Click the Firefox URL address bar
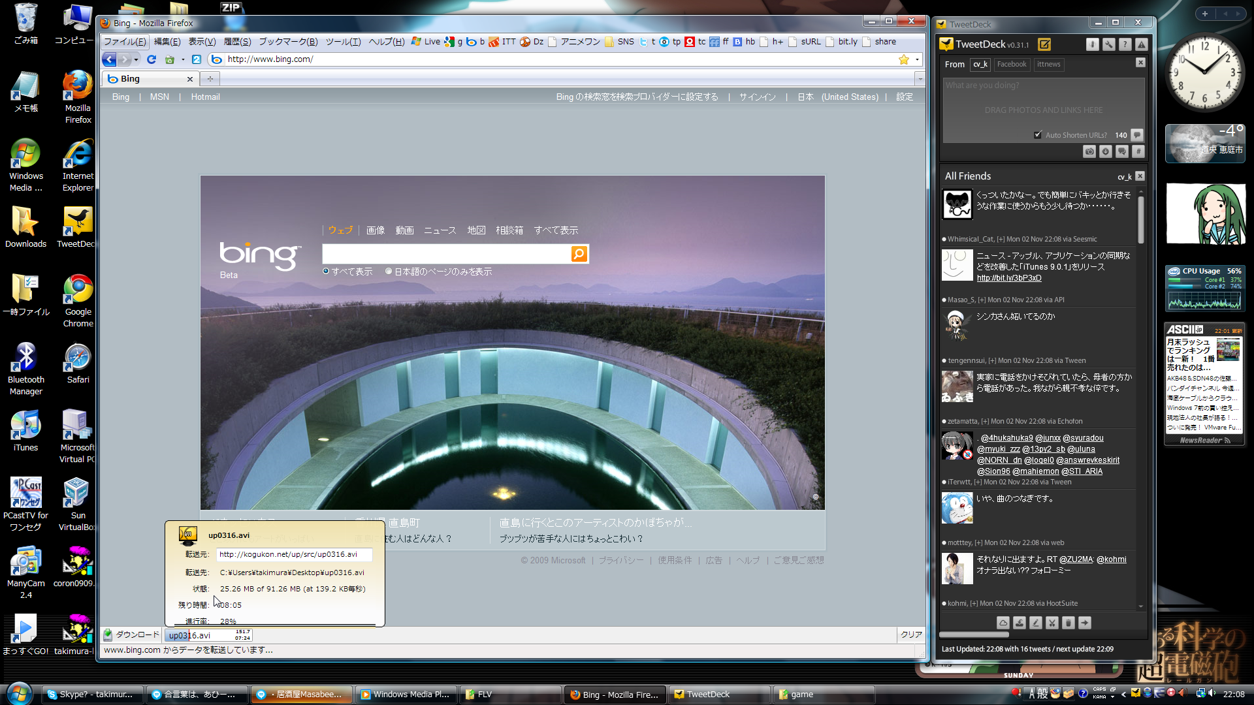 562,59
